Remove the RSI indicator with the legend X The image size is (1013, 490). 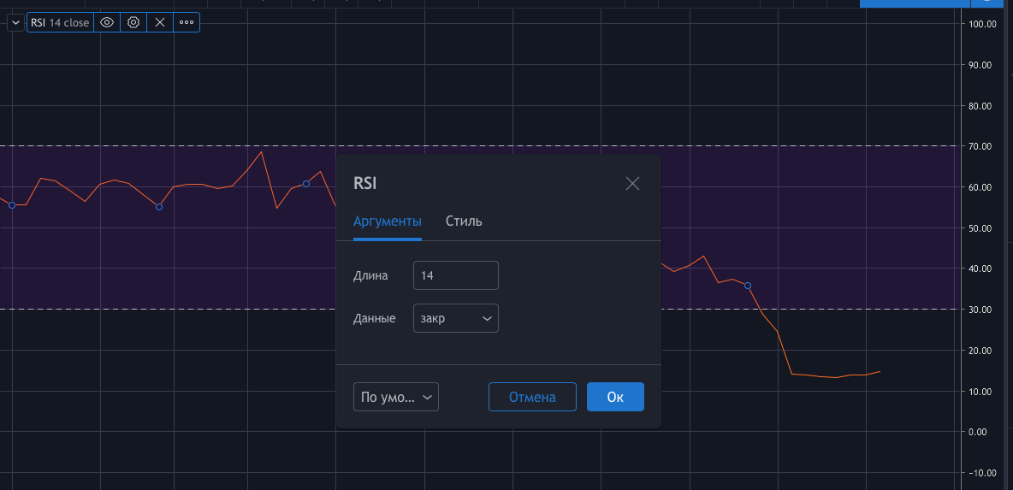160,23
